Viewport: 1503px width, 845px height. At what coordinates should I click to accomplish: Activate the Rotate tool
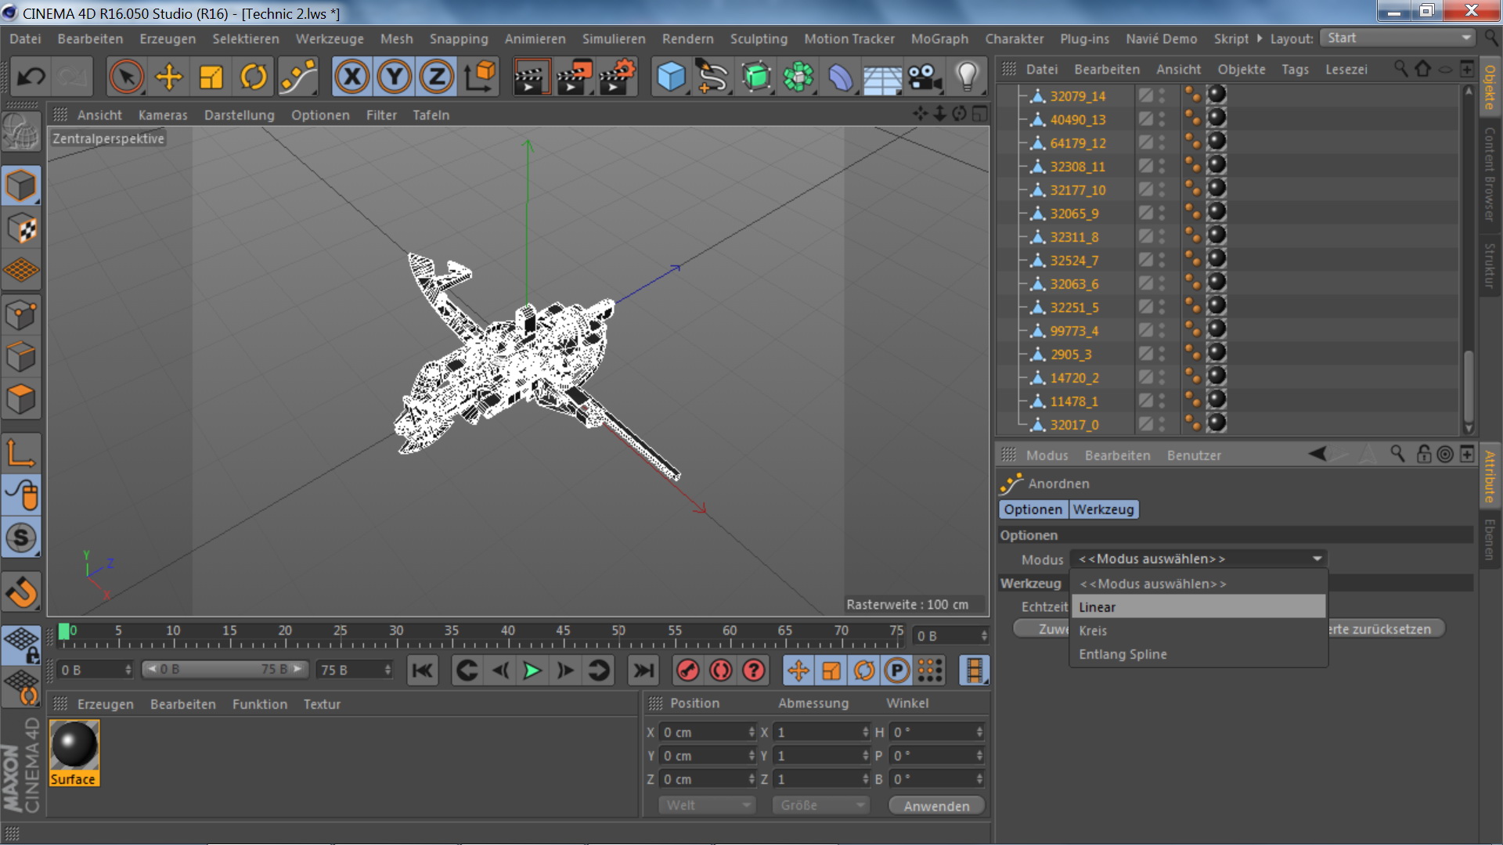click(254, 77)
